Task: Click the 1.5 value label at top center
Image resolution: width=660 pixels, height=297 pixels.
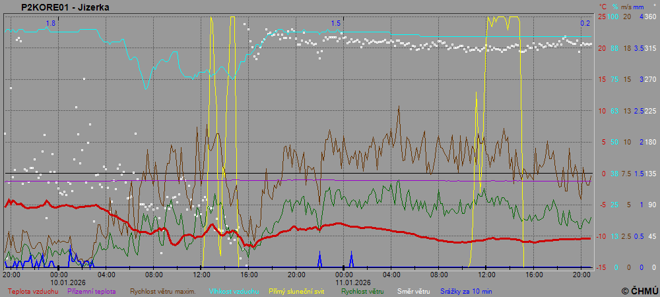Action: tap(336, 23)
